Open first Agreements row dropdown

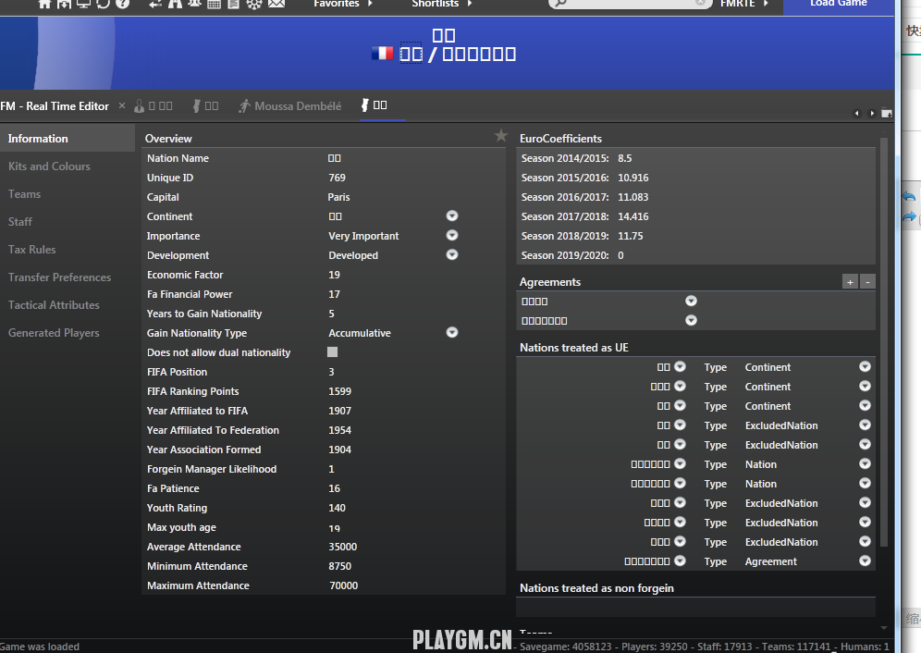pos(691,301)
